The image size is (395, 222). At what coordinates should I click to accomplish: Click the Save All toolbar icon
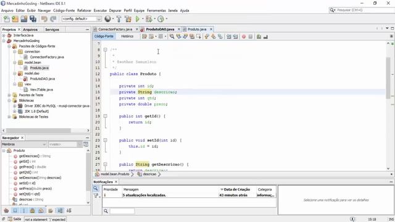(x=33, y=19)
